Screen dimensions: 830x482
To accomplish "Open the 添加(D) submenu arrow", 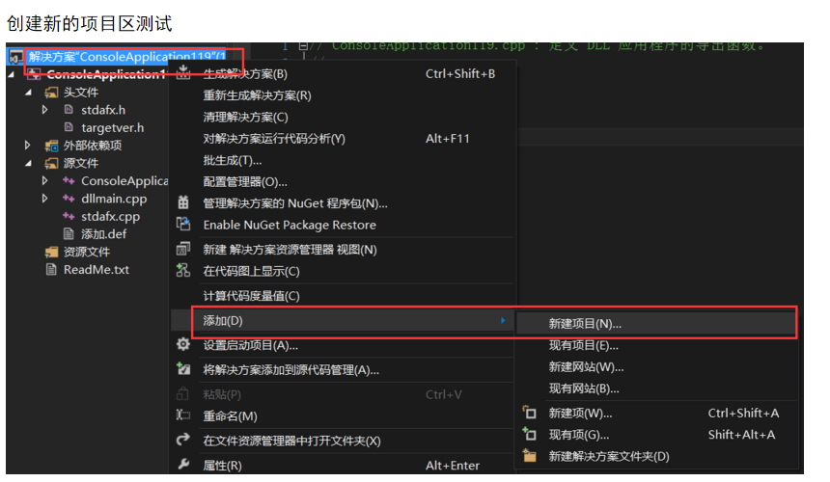I will [503, 320].
